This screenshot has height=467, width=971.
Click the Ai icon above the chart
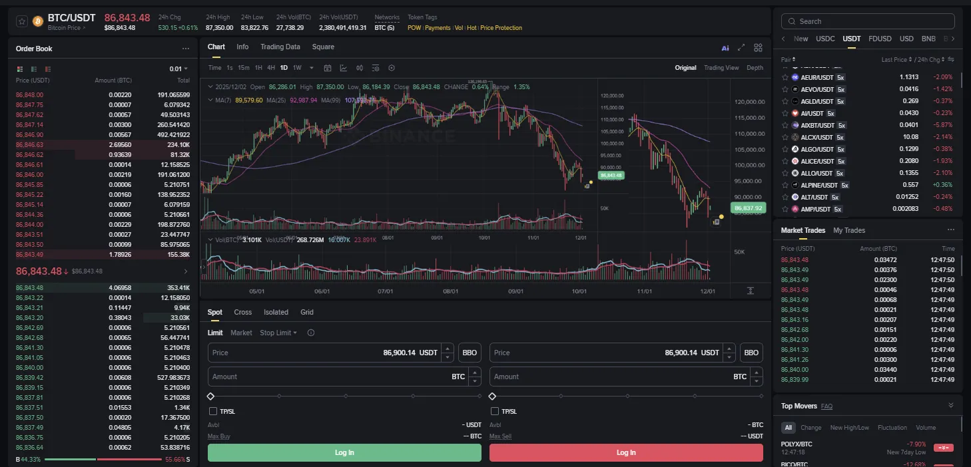(x=725, y=48)
